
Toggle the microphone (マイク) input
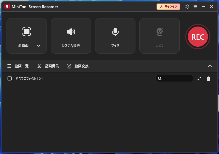pyautogui.click(x=115, y=36)
